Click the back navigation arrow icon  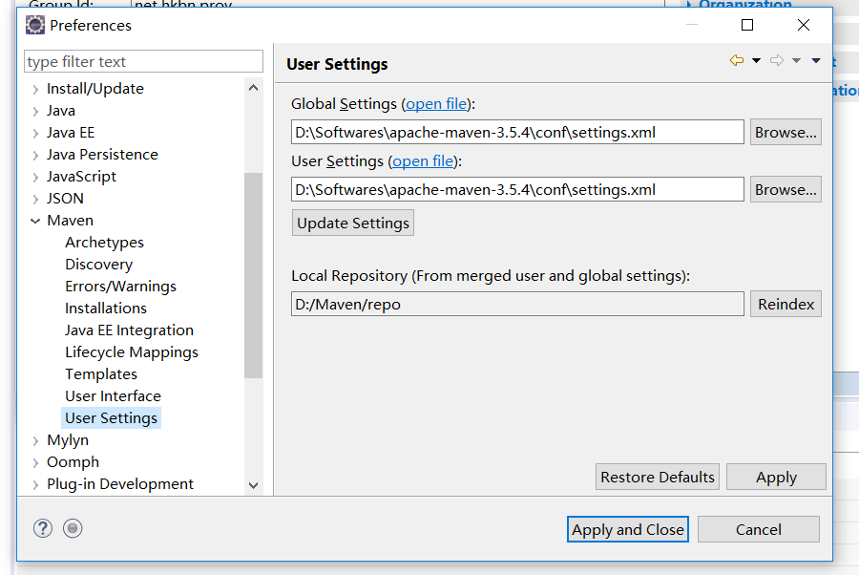(736, 61)
